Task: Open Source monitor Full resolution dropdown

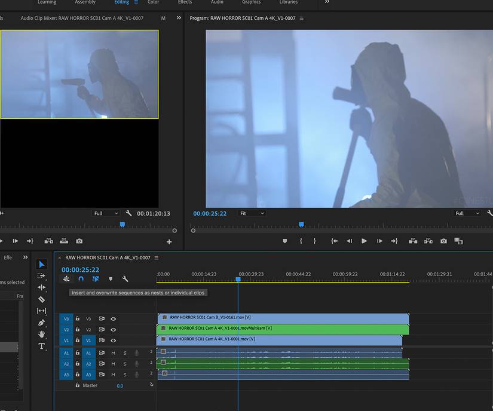Action: click(106, 213)
